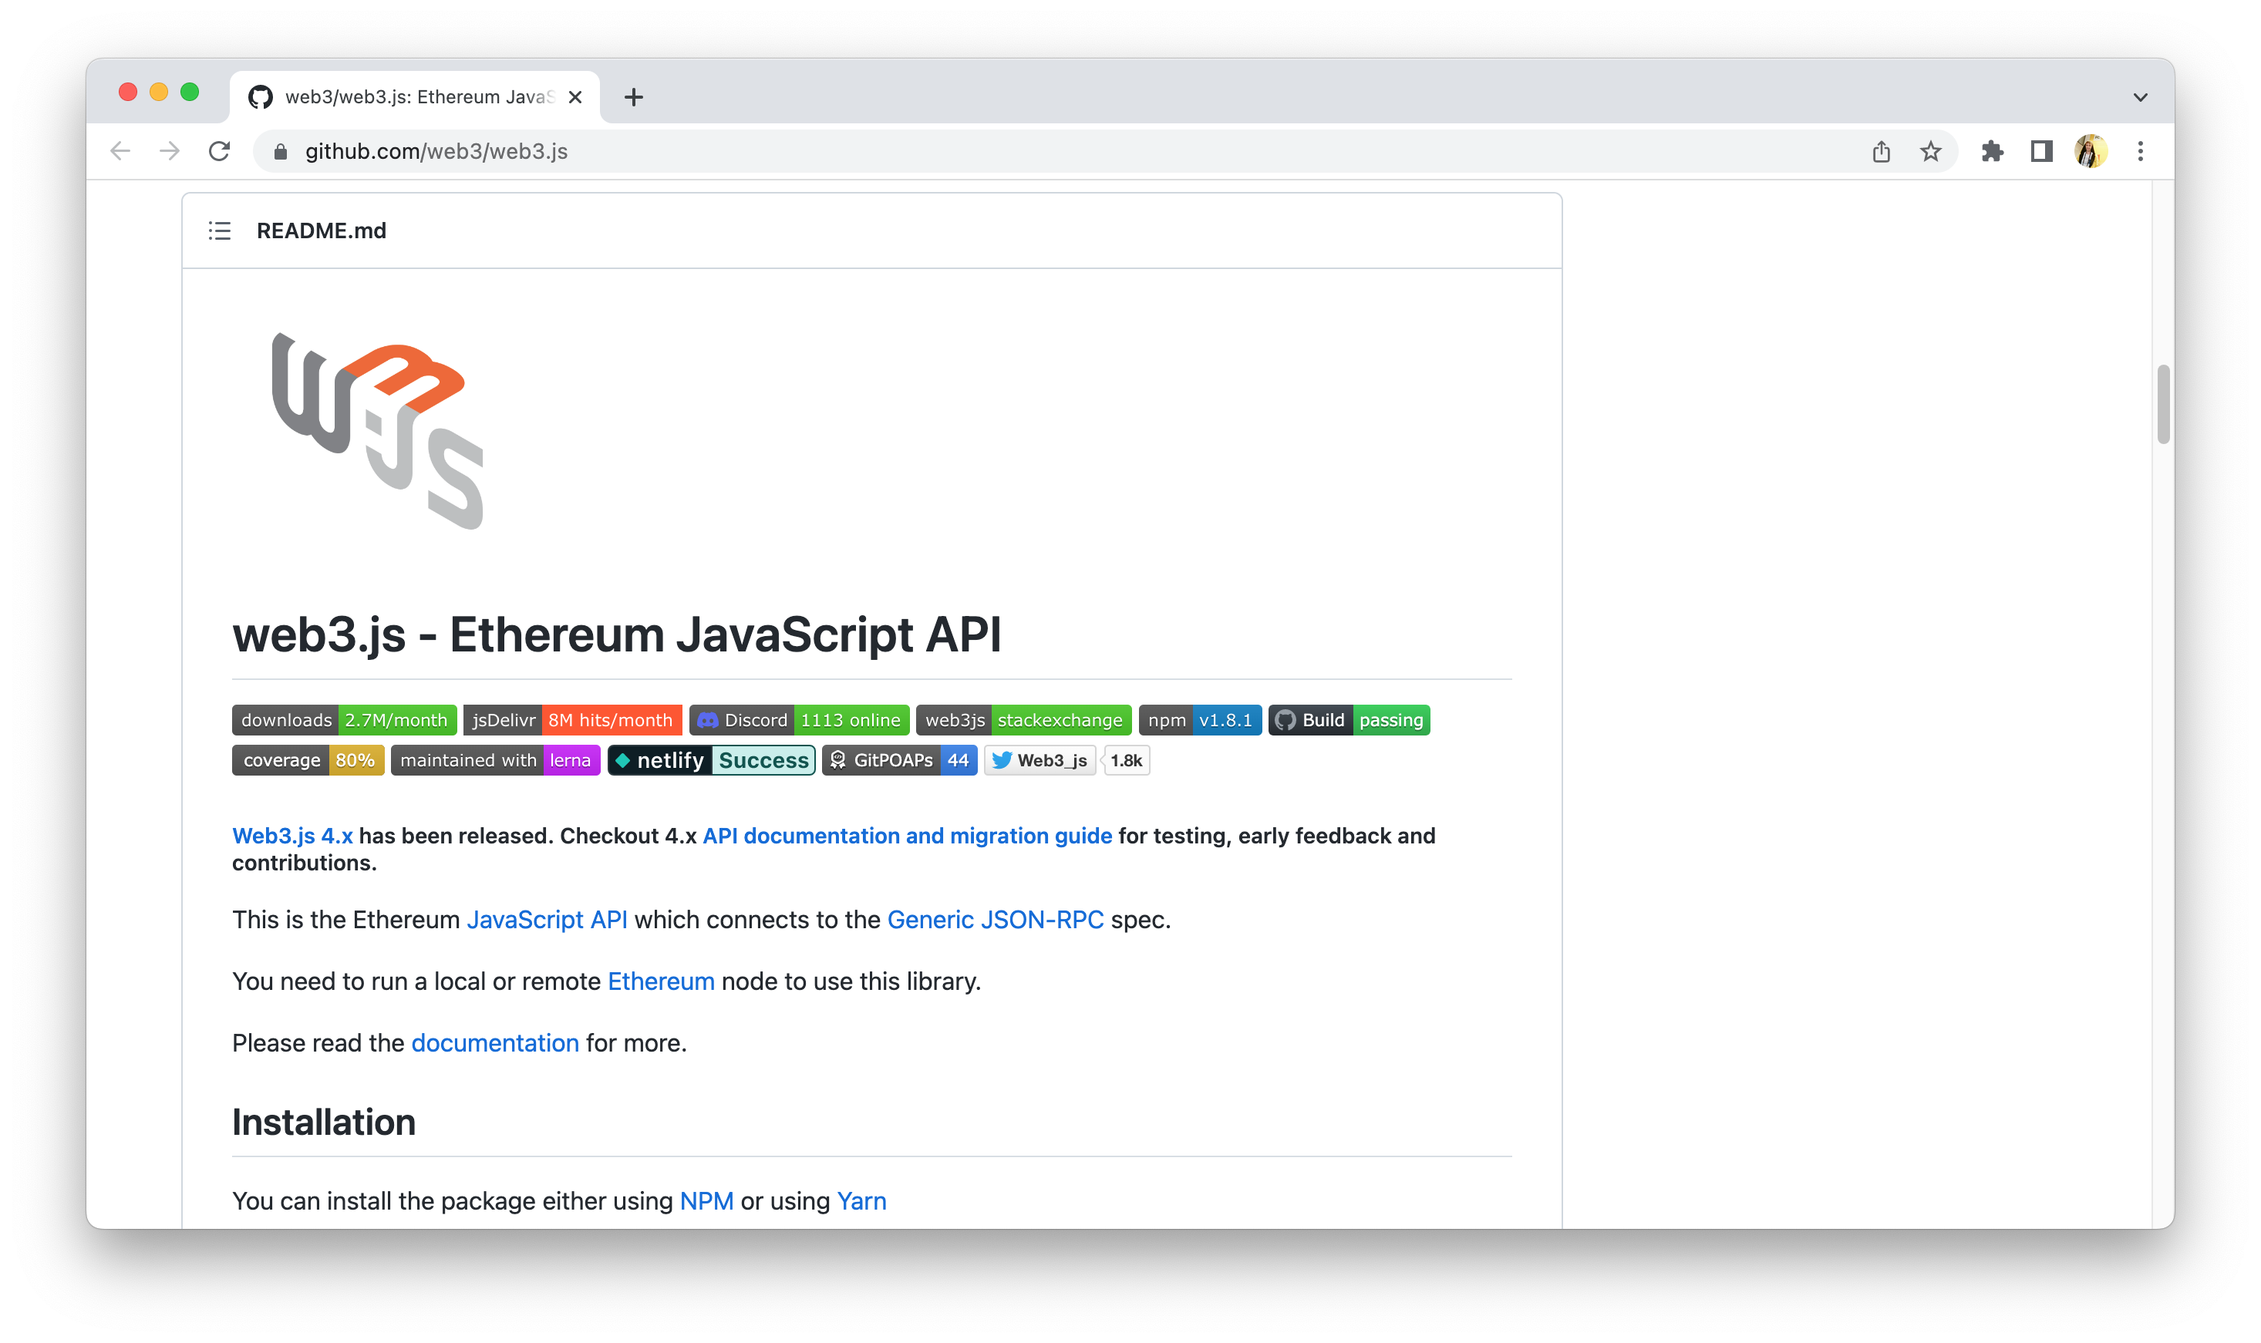This screenshot has height=1343, width=2261.
Task: Click the lock icon for site information
Action: (281, 152)
